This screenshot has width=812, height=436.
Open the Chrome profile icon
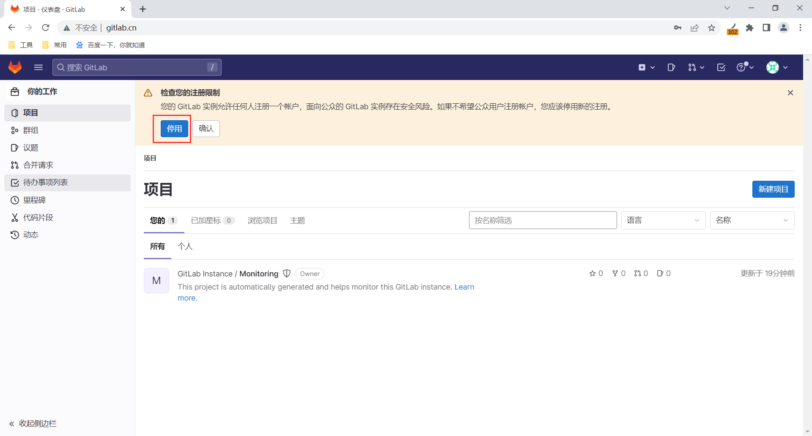(x=784, y=28)
